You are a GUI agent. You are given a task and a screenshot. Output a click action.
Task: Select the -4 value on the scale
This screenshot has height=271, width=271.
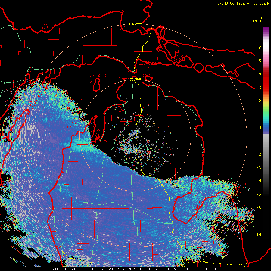259,181
